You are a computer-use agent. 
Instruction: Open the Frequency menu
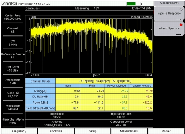point(19,131)
